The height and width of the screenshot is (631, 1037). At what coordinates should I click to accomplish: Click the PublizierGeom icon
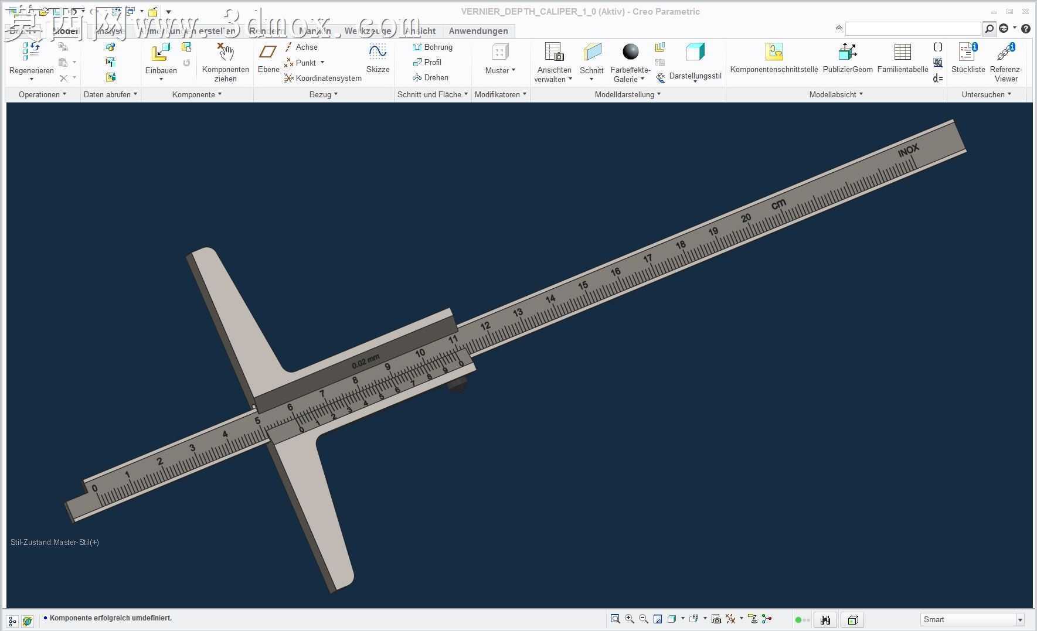848,52
